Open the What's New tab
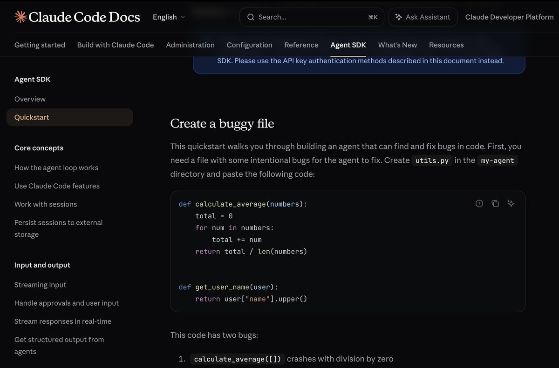 [x=397, y=45]
